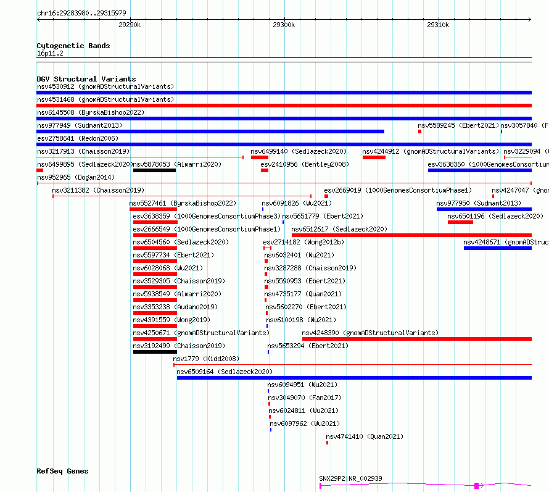Click nsv4250671 gnomADStructuralVariants label
This screenshot has width=549, height=492.
pyautogui.click(x=201, y=333)
